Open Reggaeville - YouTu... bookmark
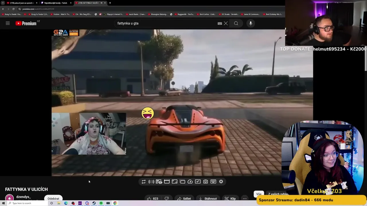The width and height of the screenshot is (367, 206). point(184,14)
